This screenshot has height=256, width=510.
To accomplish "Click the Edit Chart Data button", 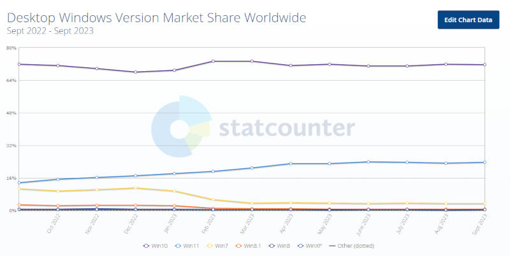I will tap(468, 20).
